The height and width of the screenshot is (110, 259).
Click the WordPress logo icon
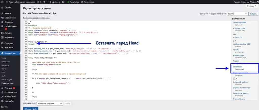2,2
